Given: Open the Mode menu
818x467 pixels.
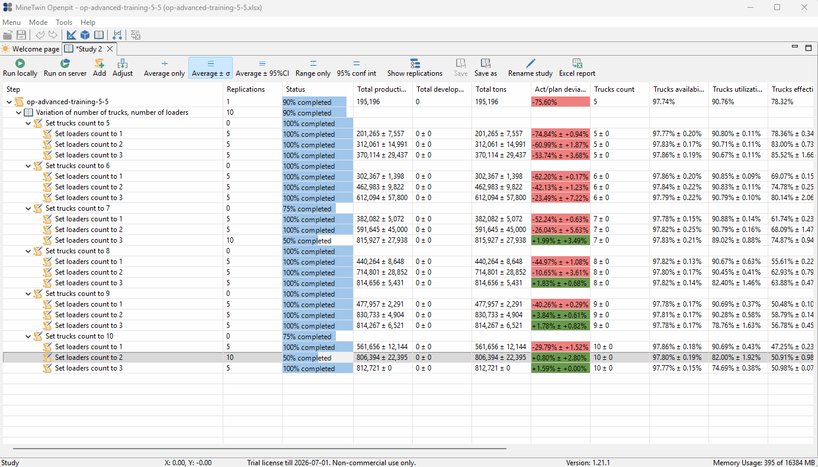Looking at the screenshot, I should tap(39, 22).
